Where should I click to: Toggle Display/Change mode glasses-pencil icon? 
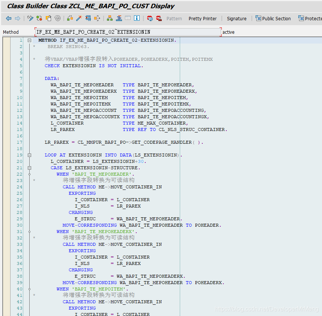[x=30, y=18]
